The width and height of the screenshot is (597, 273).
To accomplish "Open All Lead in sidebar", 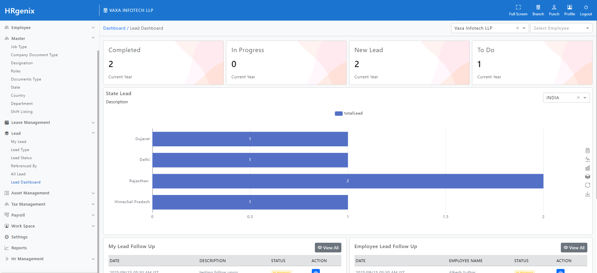I will 18,174.
